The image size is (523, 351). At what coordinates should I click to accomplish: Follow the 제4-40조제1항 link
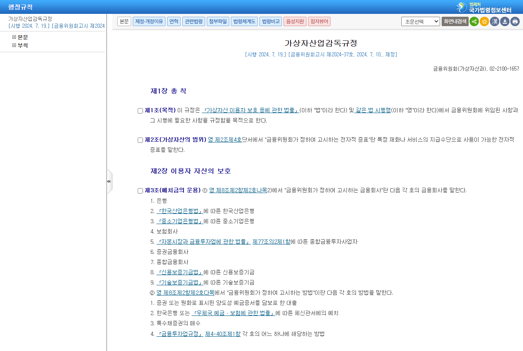tap(223, 333)
